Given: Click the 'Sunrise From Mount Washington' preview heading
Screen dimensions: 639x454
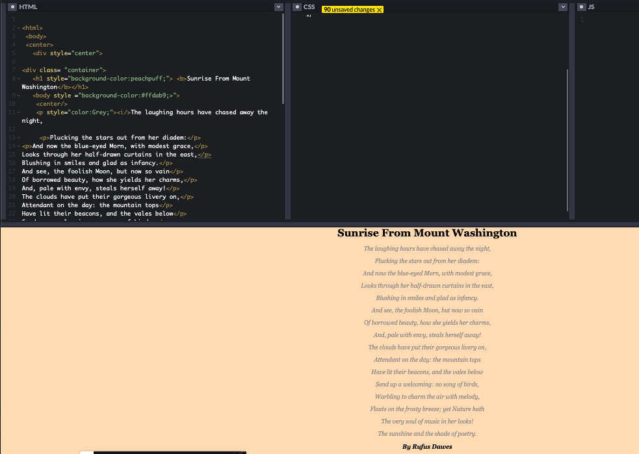Looking at the screenshot, I should click(426, 233).
